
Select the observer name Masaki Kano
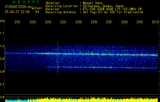(93, 3)
